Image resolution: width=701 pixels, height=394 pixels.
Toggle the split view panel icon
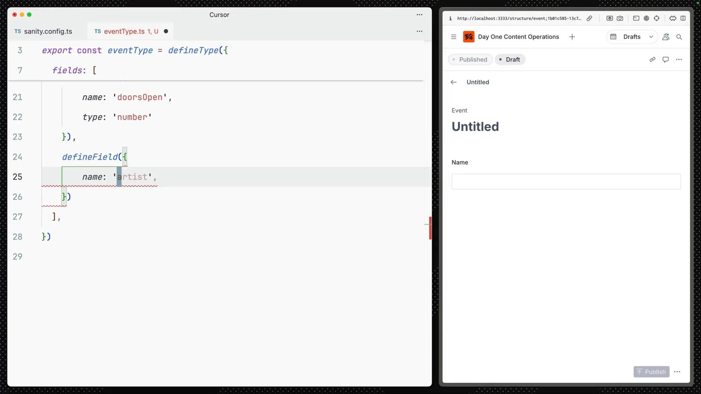(683, 18)
